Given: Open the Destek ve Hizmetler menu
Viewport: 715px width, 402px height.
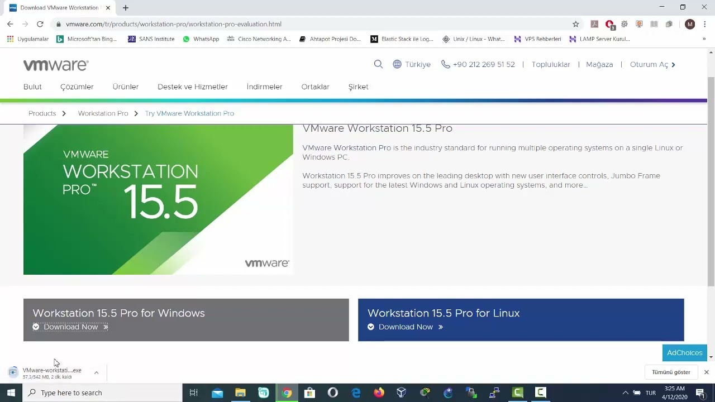Looking at the screenshot, I should tap(193, 87).
